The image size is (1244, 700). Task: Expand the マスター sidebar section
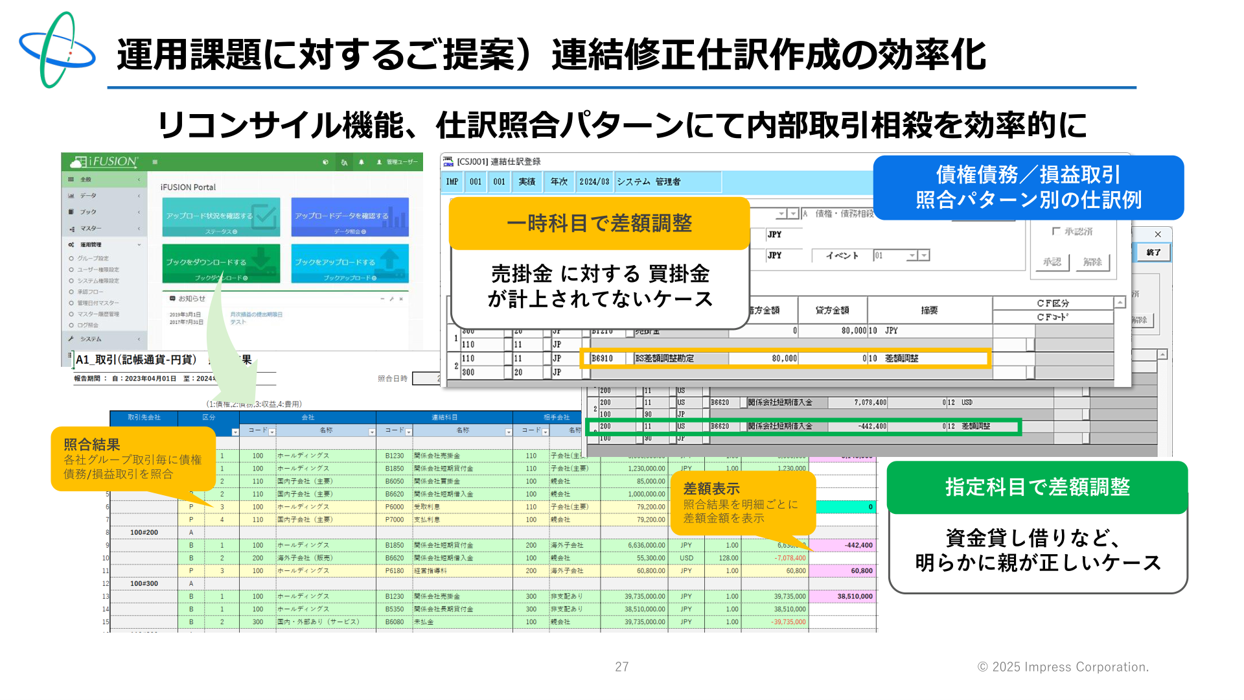click(104, 229)
